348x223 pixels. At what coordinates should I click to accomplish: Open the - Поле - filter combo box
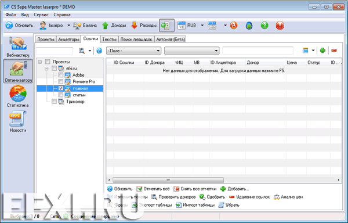tap(133, 51)
